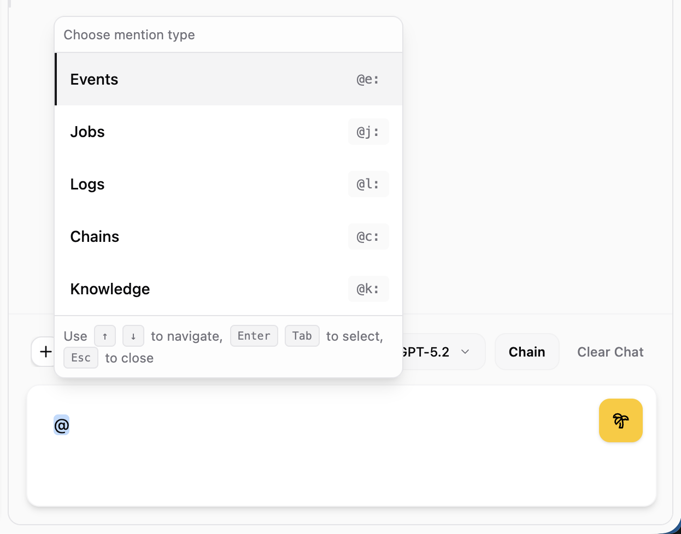681x534 pixels.
Task: Select the @l: shortcut badge for Logs
Action: [x=368, y=184]
